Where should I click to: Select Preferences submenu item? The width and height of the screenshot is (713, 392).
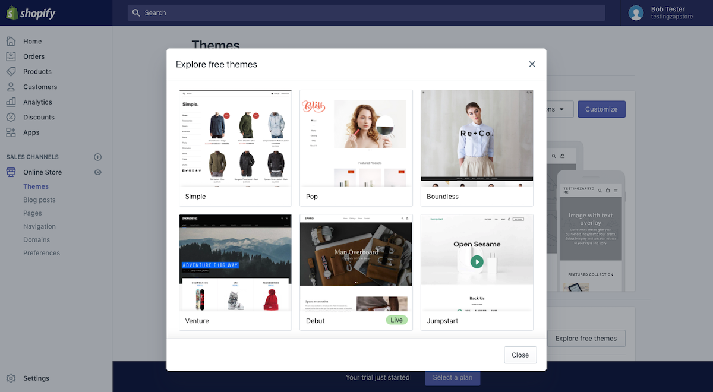click(42, 253)
